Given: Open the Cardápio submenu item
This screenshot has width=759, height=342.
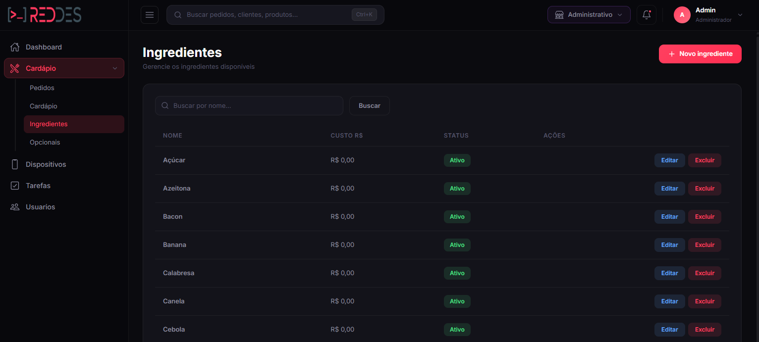Looking at the screenshot, I should (x=44, y=106).
